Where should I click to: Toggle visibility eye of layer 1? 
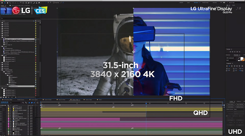(x=1, y=107)
